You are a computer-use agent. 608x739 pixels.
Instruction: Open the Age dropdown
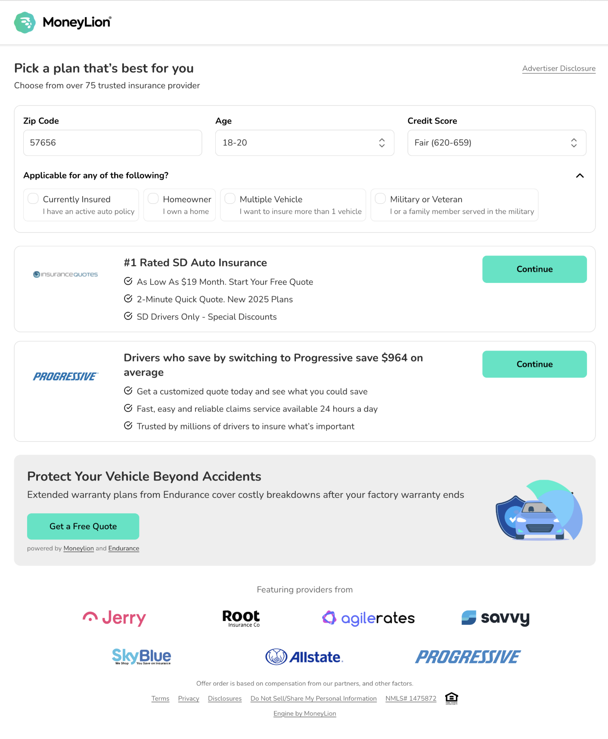pos(305,143)
